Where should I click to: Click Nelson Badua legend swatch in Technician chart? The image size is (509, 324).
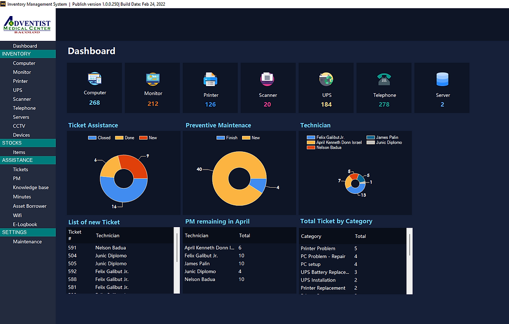(311, 147)
